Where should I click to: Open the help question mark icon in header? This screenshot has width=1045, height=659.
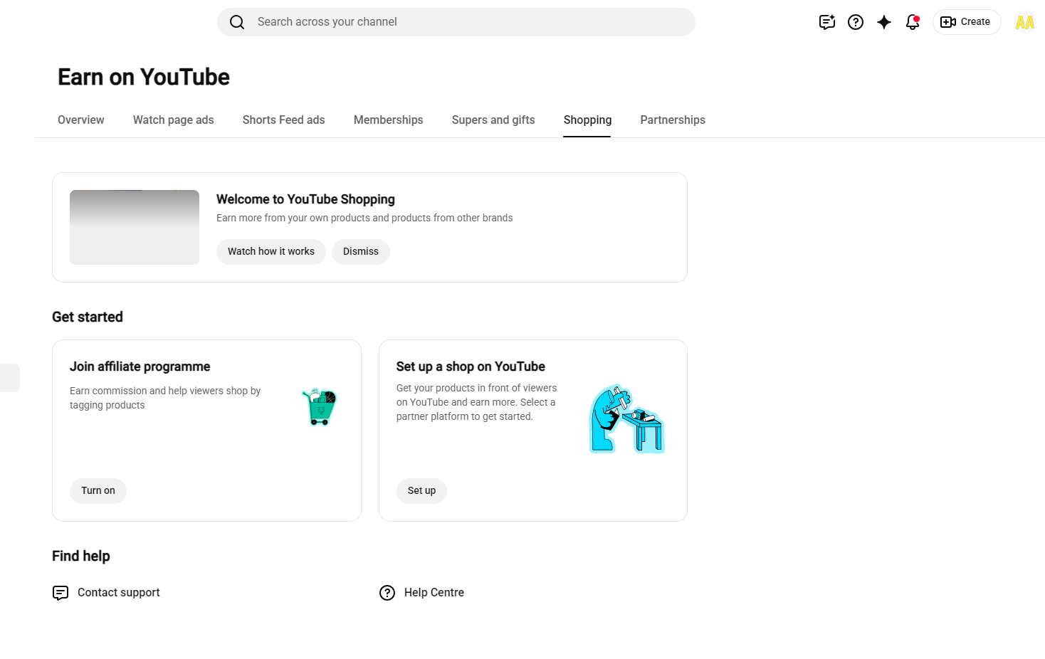coord(856,22)
